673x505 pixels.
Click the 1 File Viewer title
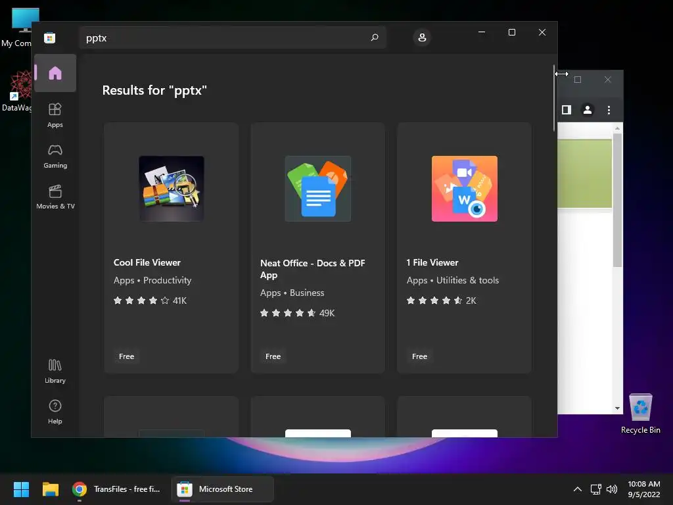[432, 262]
